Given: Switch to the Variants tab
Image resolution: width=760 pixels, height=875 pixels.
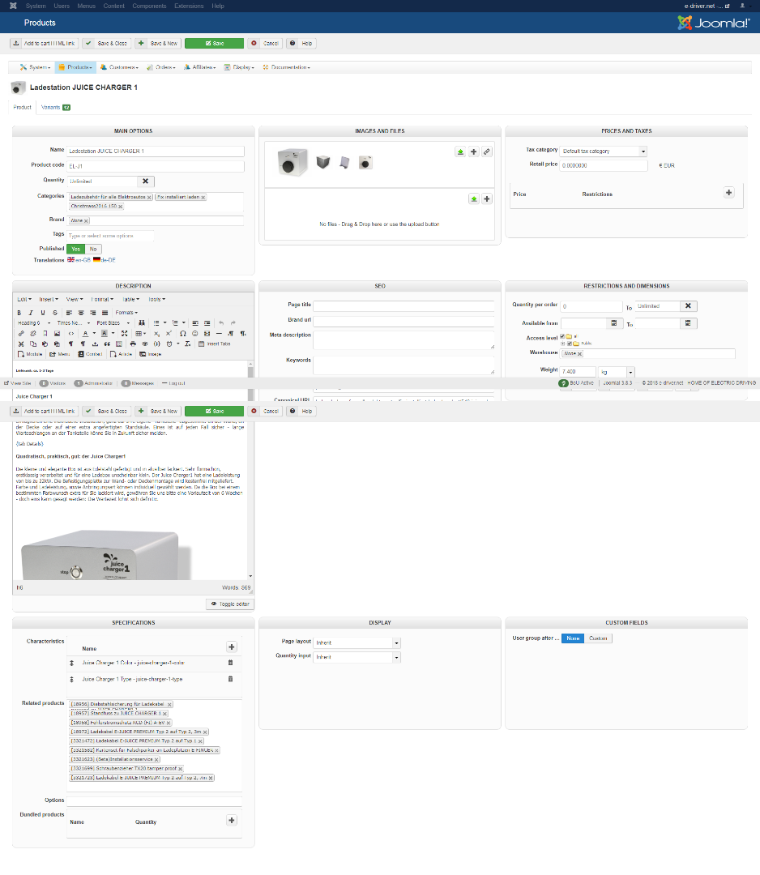Looking at the screenshot, I should [x=55, y=107].
